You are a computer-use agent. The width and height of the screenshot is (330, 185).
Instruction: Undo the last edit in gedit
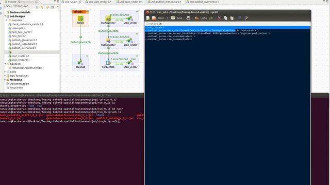pos(201,18)
